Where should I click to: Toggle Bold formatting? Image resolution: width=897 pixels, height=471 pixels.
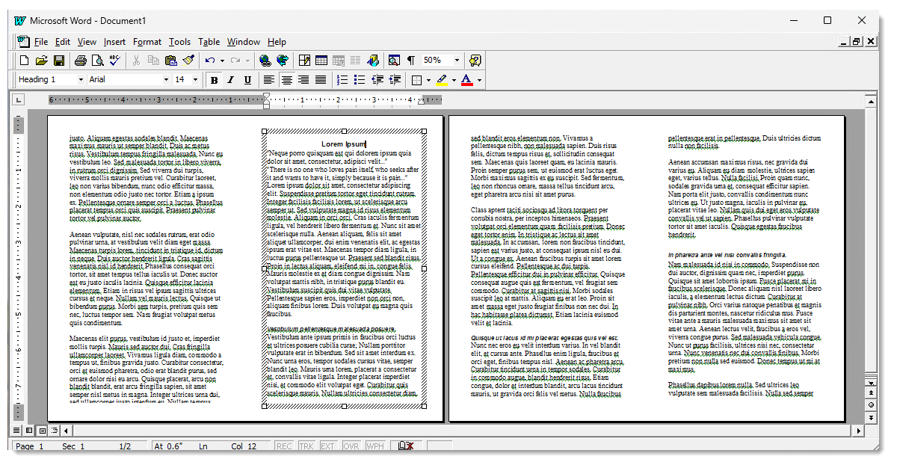point(215,80)
